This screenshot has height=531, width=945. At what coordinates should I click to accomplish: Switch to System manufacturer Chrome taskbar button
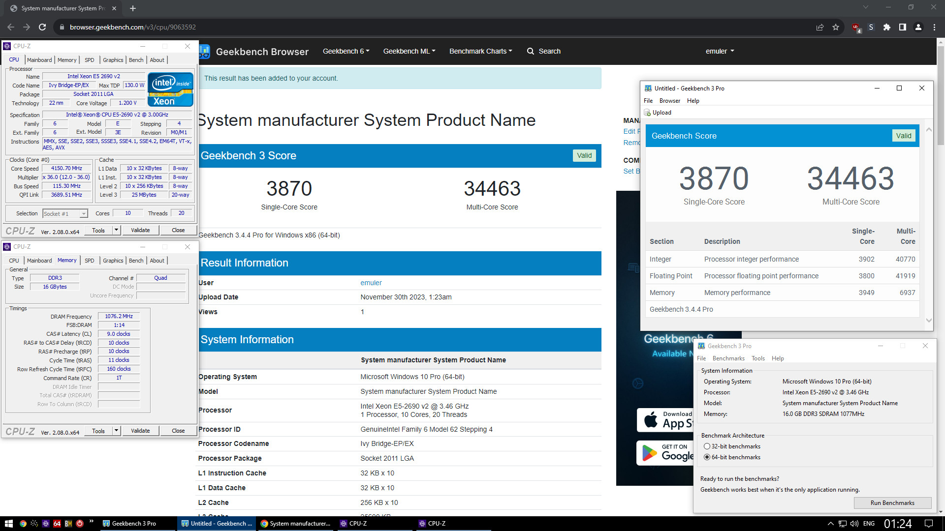[x=295, y=524]
